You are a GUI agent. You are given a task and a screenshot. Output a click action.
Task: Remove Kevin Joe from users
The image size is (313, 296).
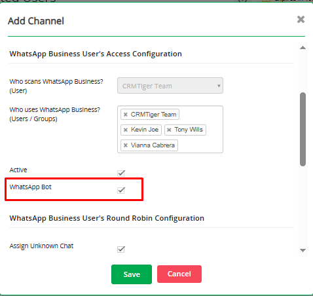126,130
